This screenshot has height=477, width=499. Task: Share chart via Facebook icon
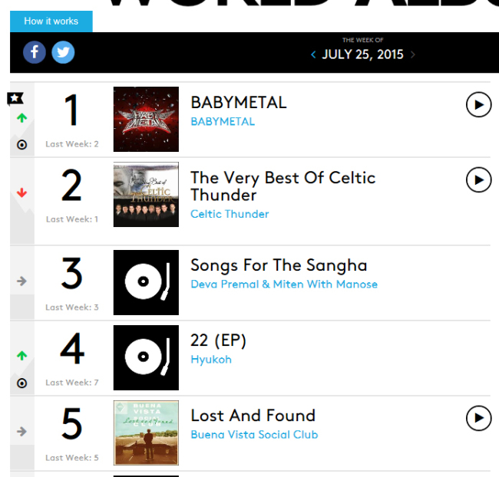35,52
